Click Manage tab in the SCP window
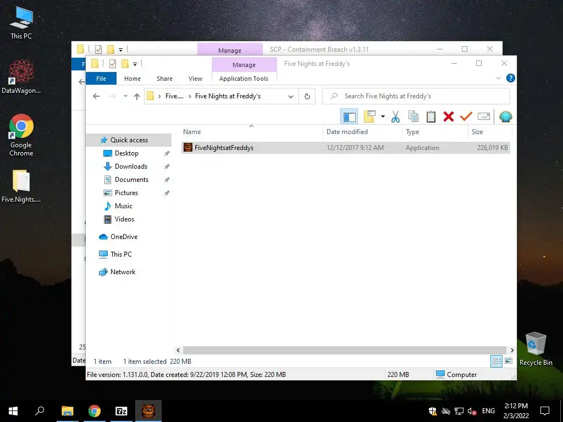Image resolution: width=563 pixels, height=422 pixels. (x=230, y=50)
